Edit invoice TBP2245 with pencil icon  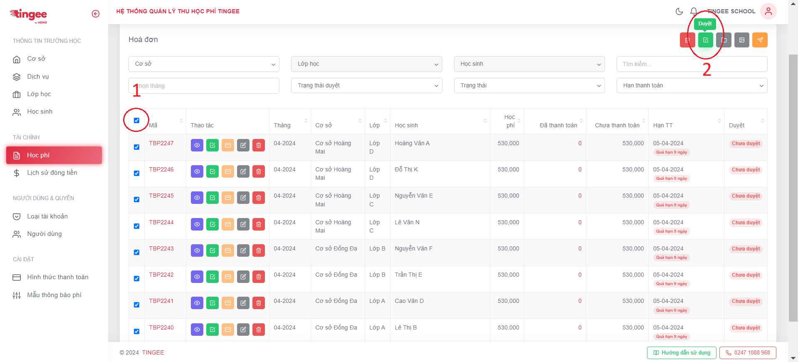[x=243, y=198]
